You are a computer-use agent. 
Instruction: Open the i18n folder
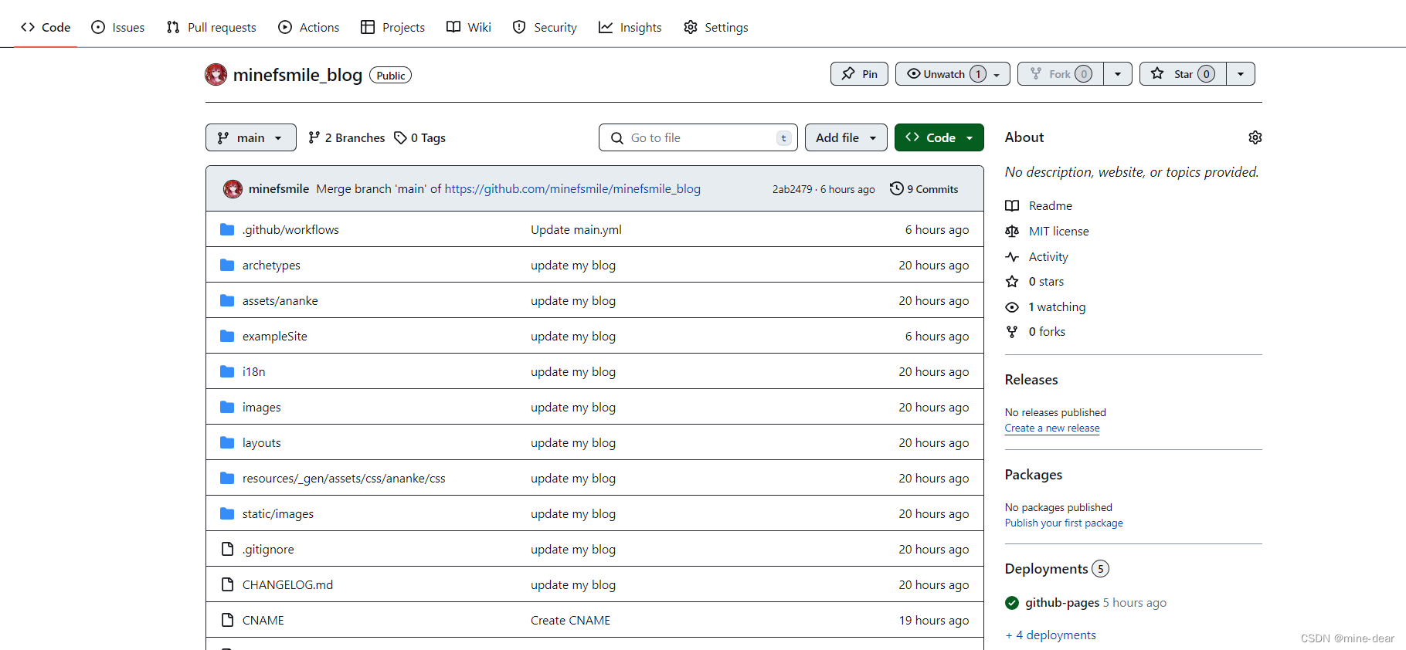tap(253, 371)
